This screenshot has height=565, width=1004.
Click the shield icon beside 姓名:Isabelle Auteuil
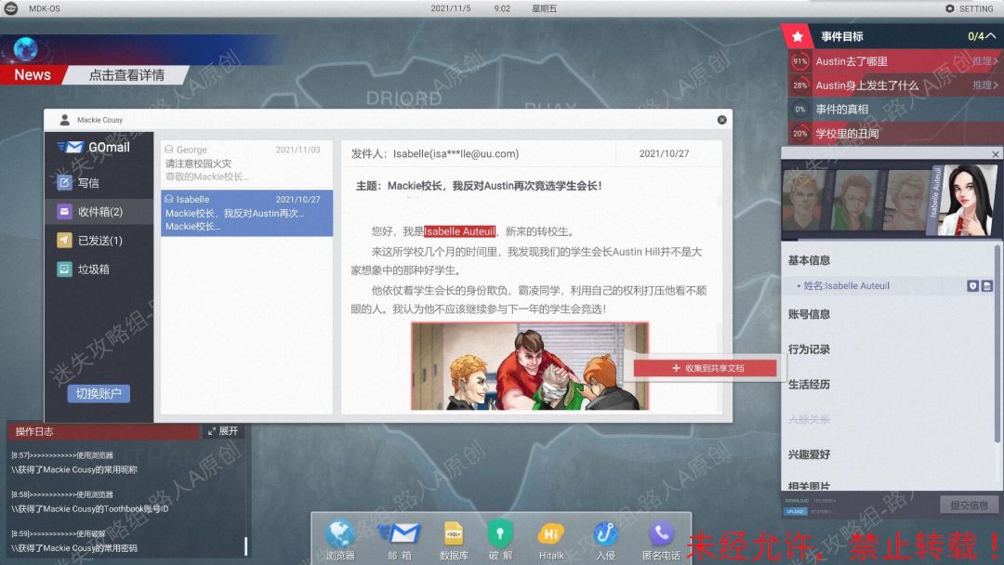972,286
